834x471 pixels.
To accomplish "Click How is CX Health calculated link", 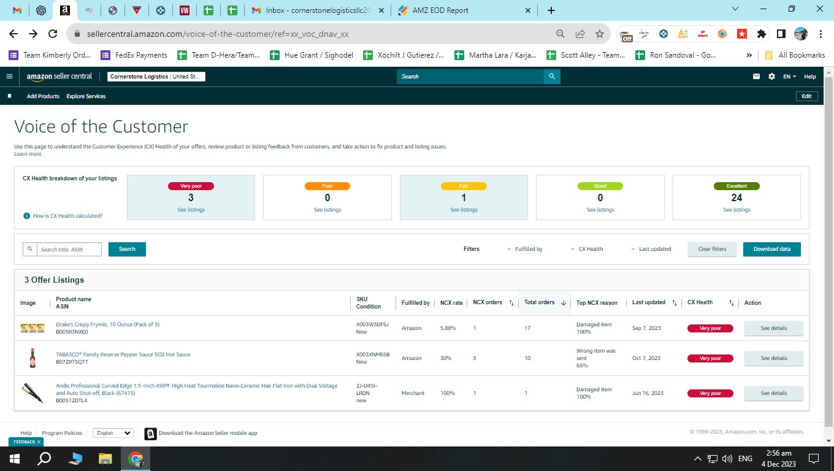I will (68, 216).
